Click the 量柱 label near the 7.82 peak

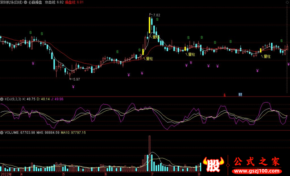click(156, 37)
